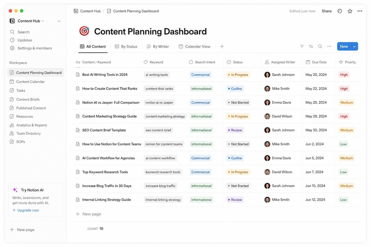Open the Due Date column header menu
This screenshot has height=247, width=371.
(316, 62)
